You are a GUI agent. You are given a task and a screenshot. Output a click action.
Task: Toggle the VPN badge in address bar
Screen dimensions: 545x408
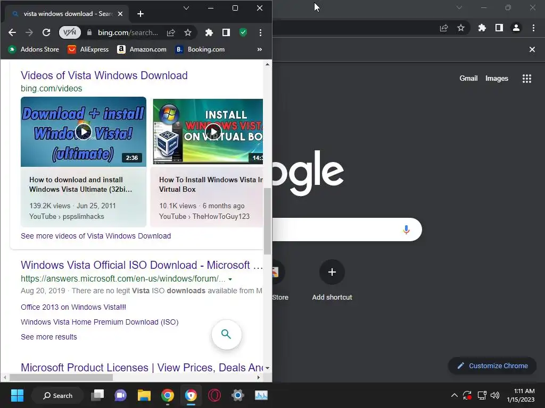pos(70,32)
